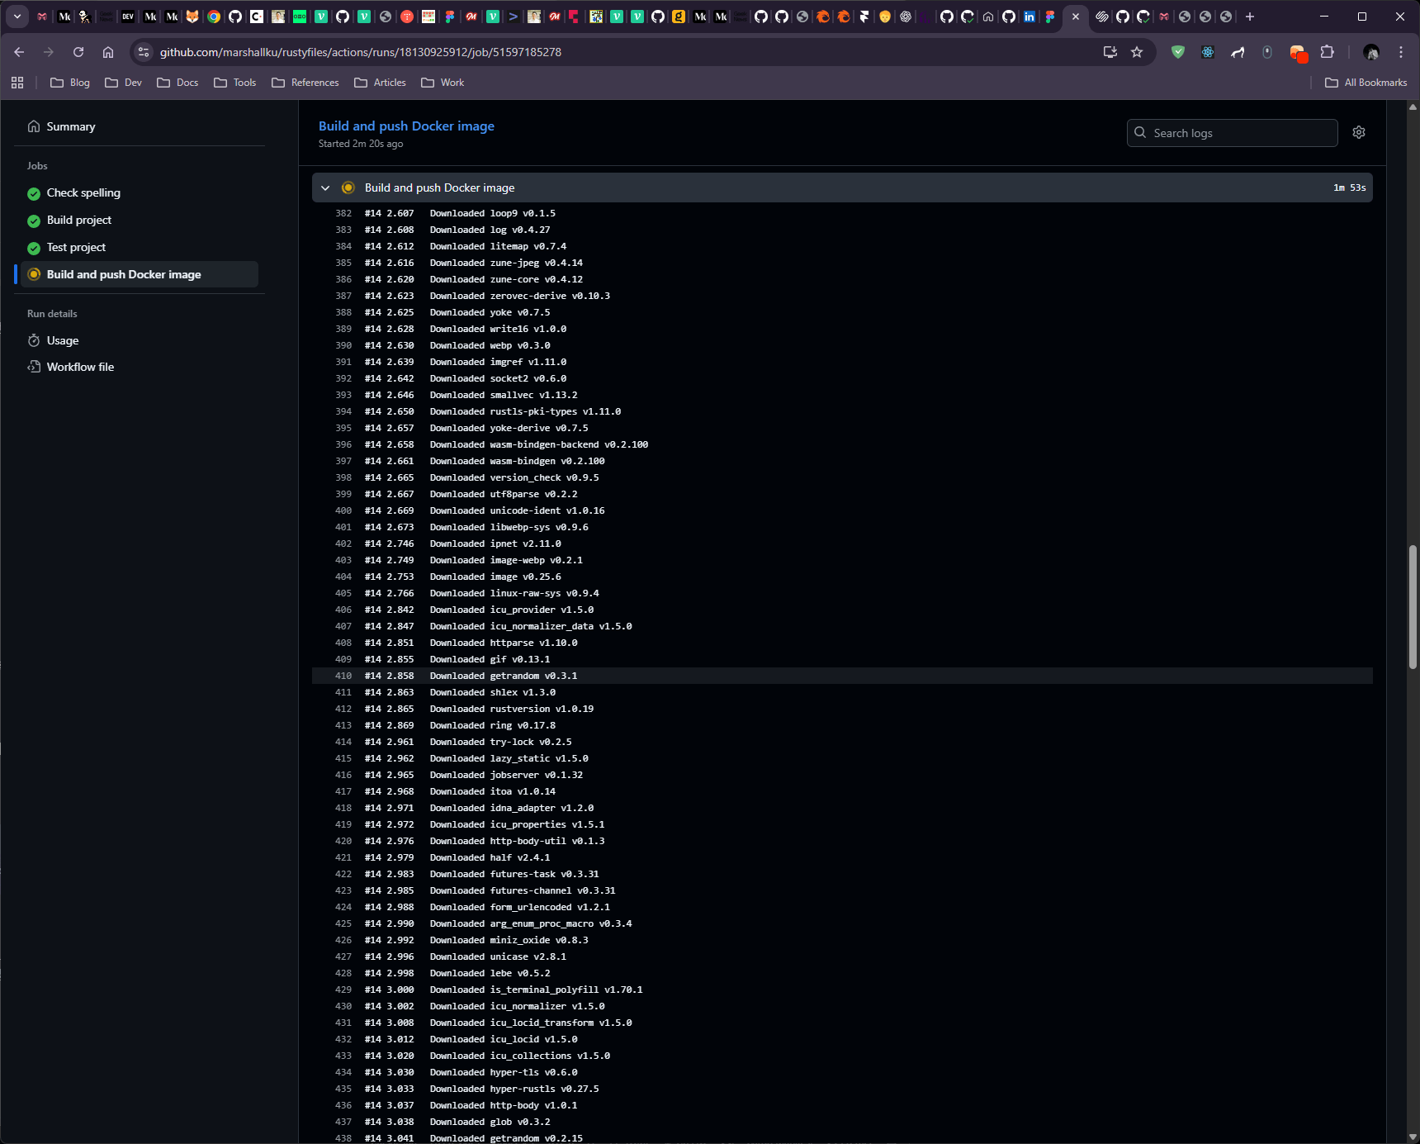Click the Workflow file icon

[34, 367]
